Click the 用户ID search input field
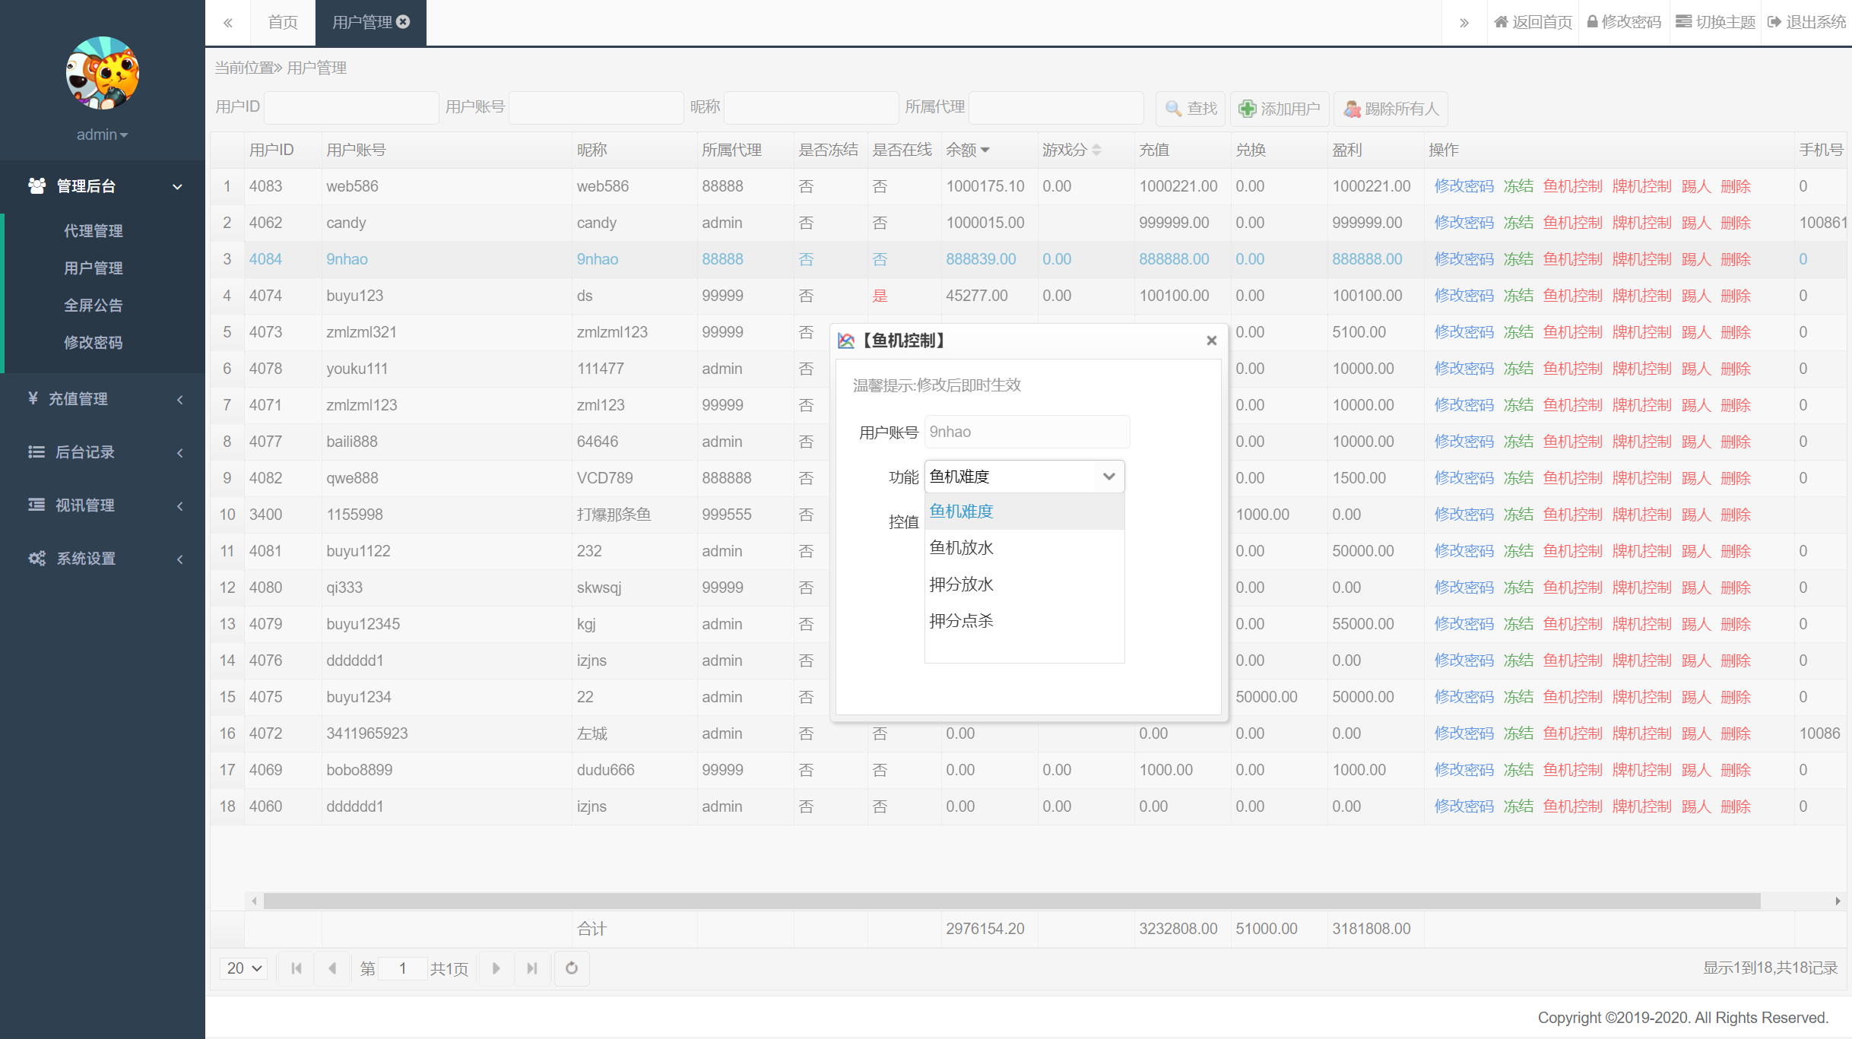 point(350,108)
